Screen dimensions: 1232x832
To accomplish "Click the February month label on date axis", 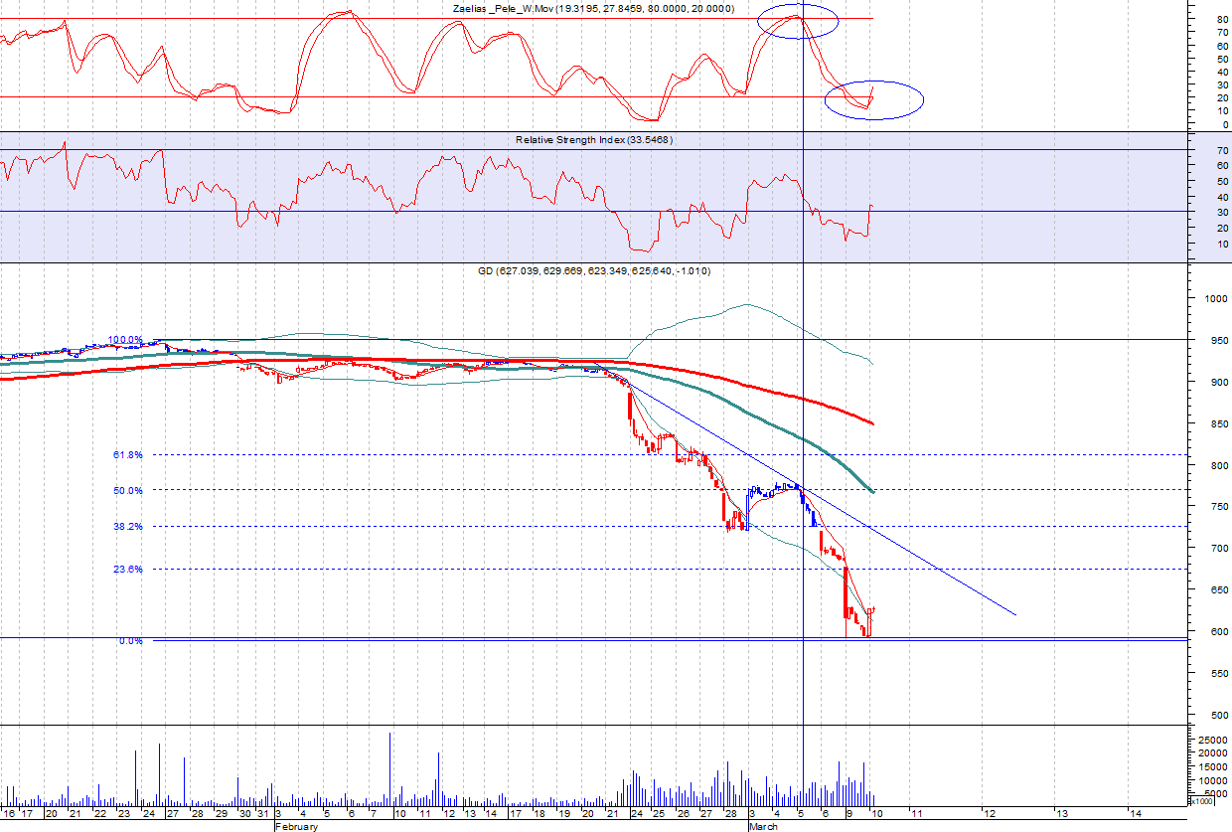I will coord(296,826).
